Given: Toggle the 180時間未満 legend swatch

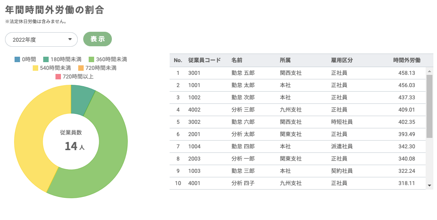Looking at the screenshot, I should tap(46, 59).
